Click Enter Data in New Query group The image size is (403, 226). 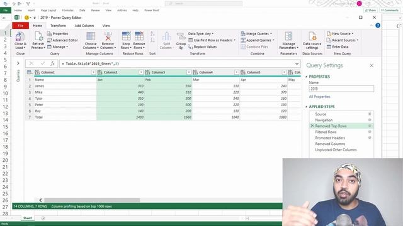click(x=338, y=47)
